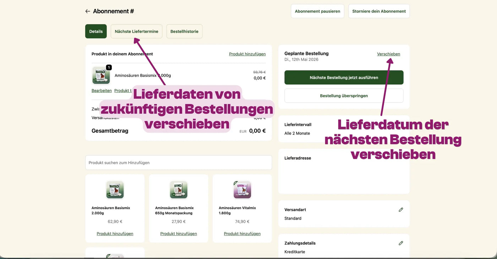Add Aminosäuren Vitalmix 1.800g product
This screenshot has width=497, height=259.
(x=242, y=233)
